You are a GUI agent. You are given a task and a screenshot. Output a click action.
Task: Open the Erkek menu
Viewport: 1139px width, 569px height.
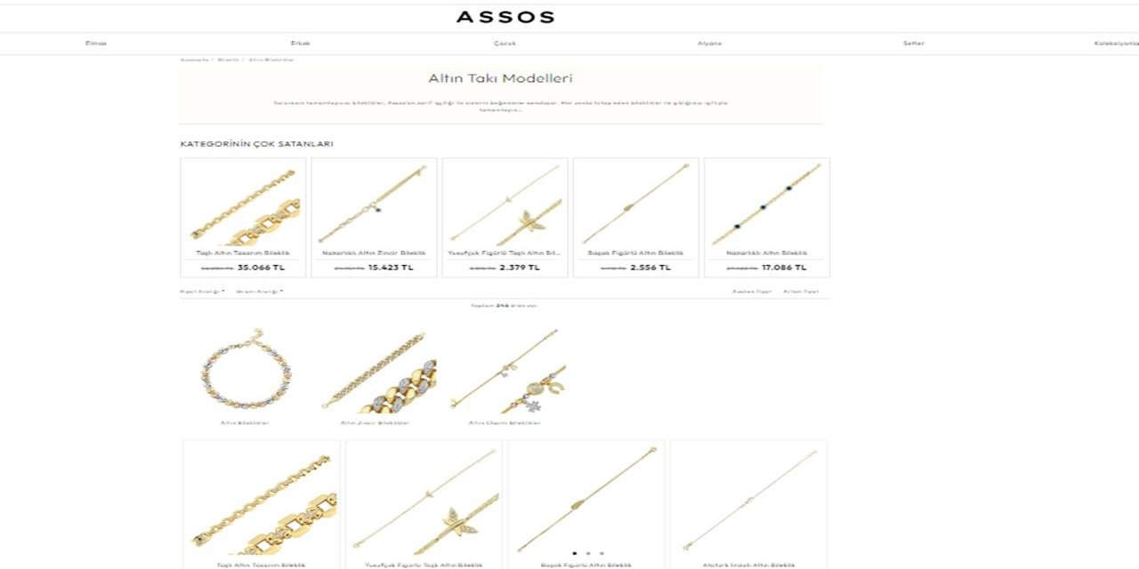(x=301, y=44)
